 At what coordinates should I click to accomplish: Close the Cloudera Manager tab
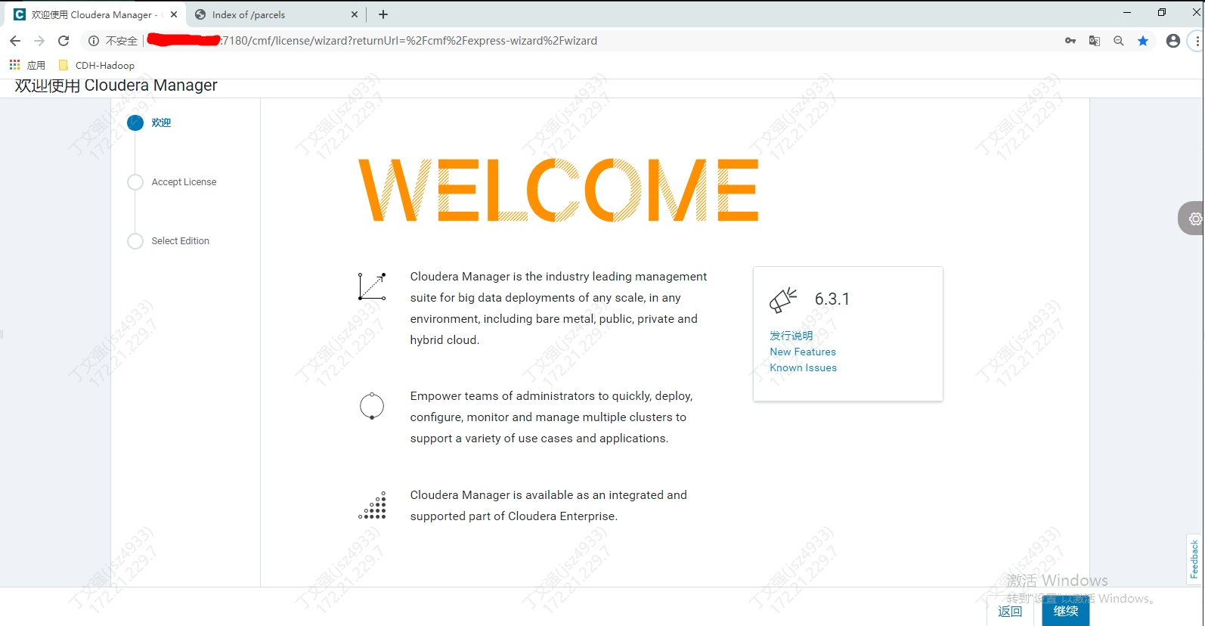tap(174, 14)
